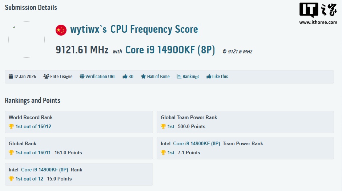This screenshot has height=191, width=342.
Task: Open the 1st out of 12 hardware rank link
Action: coord(29,179)
